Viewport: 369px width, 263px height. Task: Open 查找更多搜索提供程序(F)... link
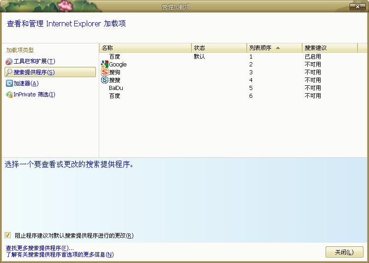pyautogui.click(x=40, y=248)
